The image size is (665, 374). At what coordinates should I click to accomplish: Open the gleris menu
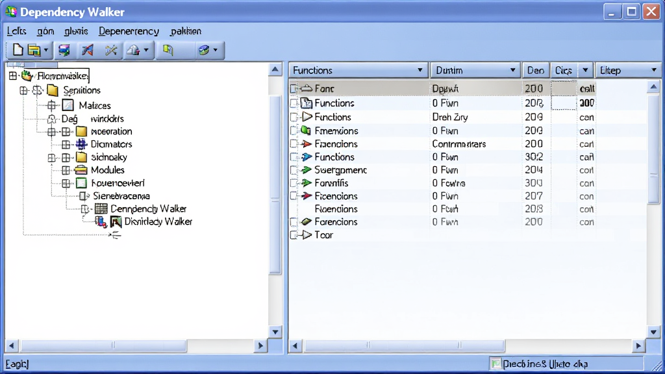click(76, 31)
